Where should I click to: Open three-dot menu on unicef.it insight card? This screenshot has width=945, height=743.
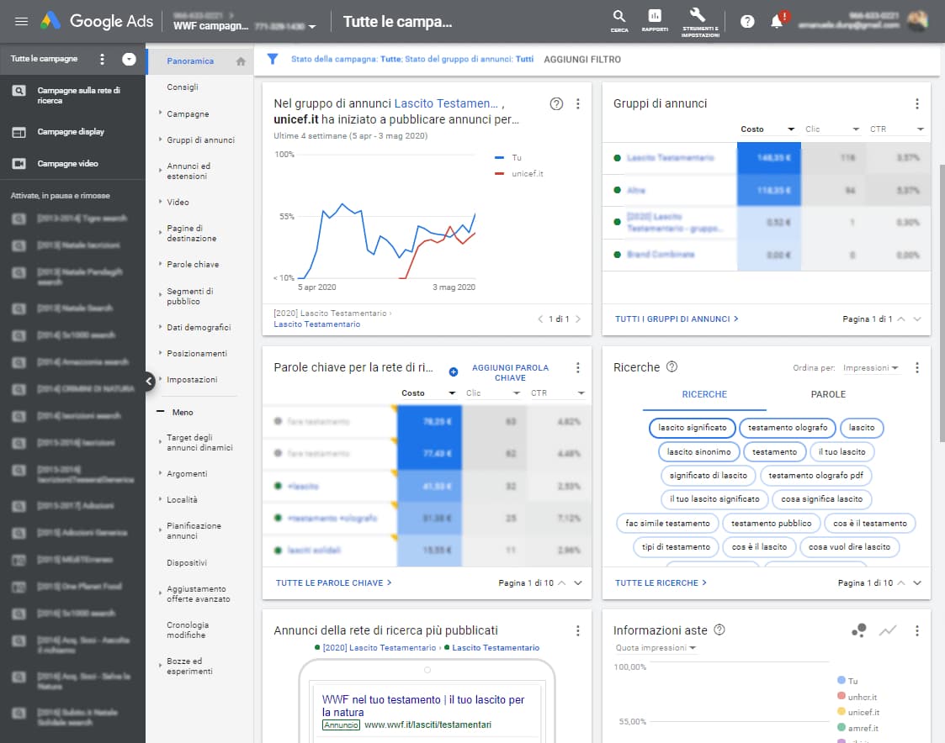pos(578,104)
